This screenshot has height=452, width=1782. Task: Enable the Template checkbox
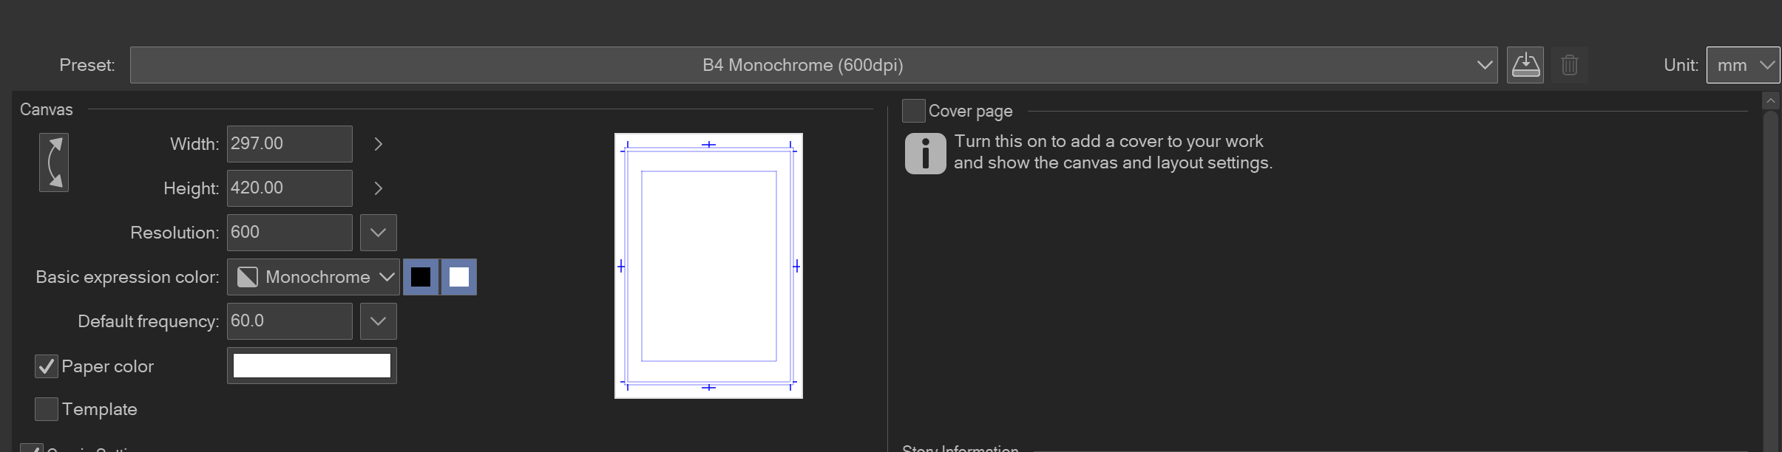pyautogui.click(x=47, y=409)
